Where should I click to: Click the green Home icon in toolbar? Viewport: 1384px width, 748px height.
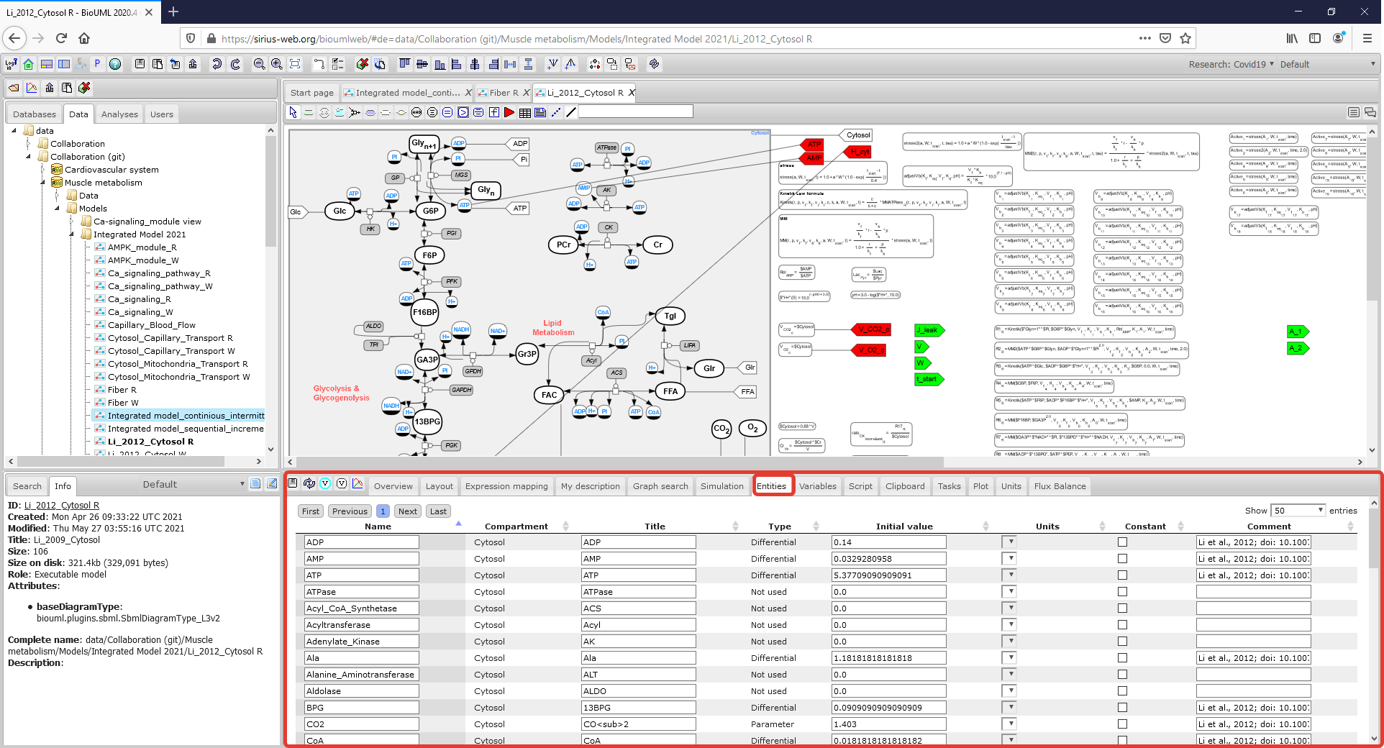tap(29, 64)
